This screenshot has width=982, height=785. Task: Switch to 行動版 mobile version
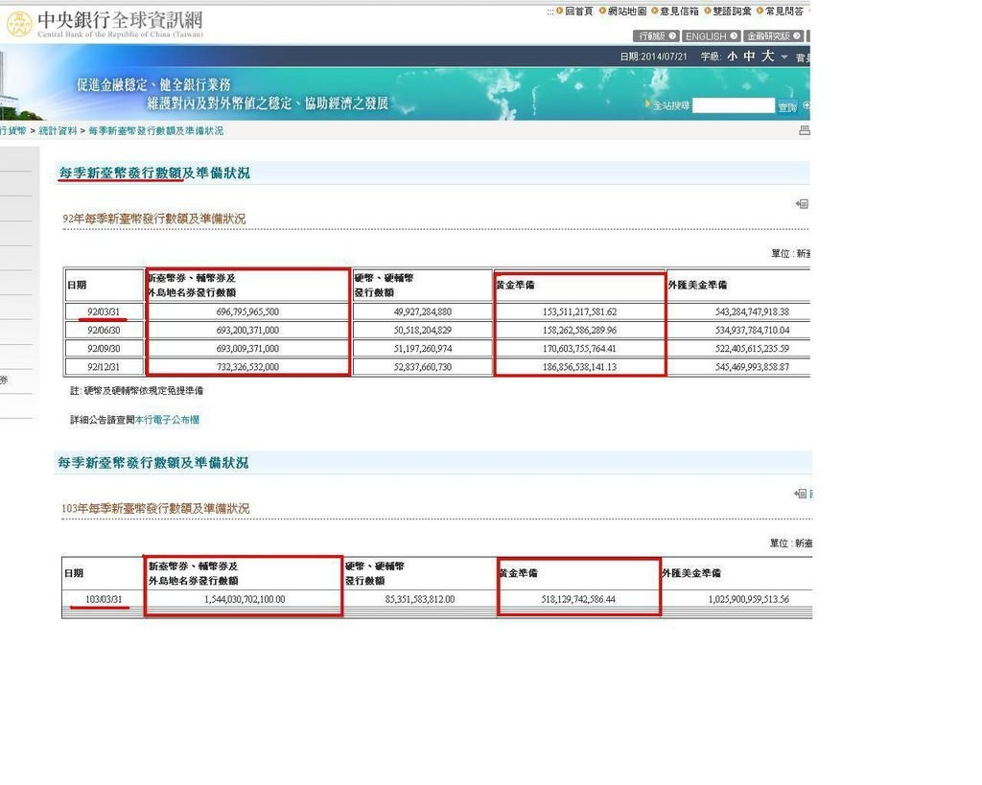[656, 36]
